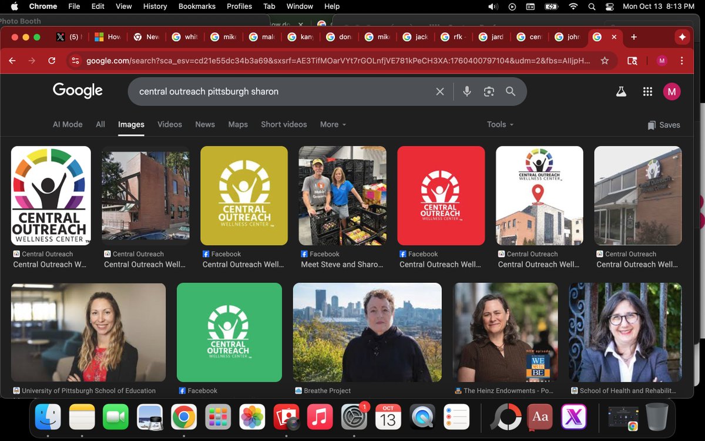Expand the Tools dropdown

[x=500, y=125]
